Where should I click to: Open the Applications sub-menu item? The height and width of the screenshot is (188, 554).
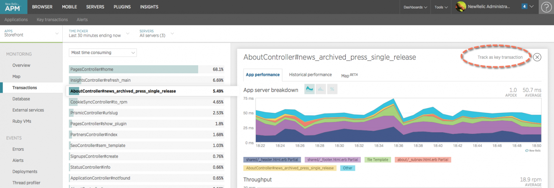pyautogui.click(x=16, y=20)
